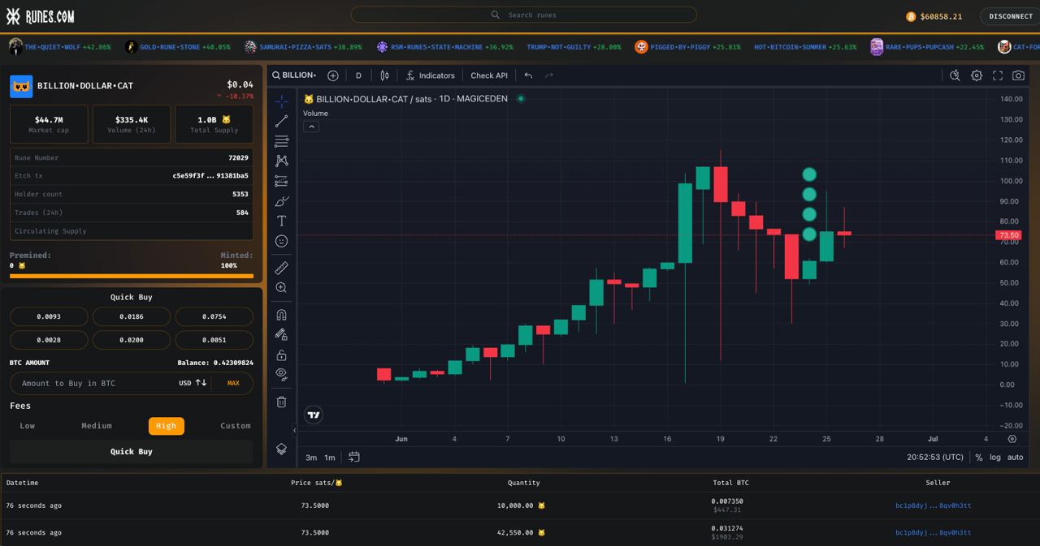This screenshot has width=1040, height=546.
Task: Take a chart snapshot with camera icon
Action: (1018, 75)
